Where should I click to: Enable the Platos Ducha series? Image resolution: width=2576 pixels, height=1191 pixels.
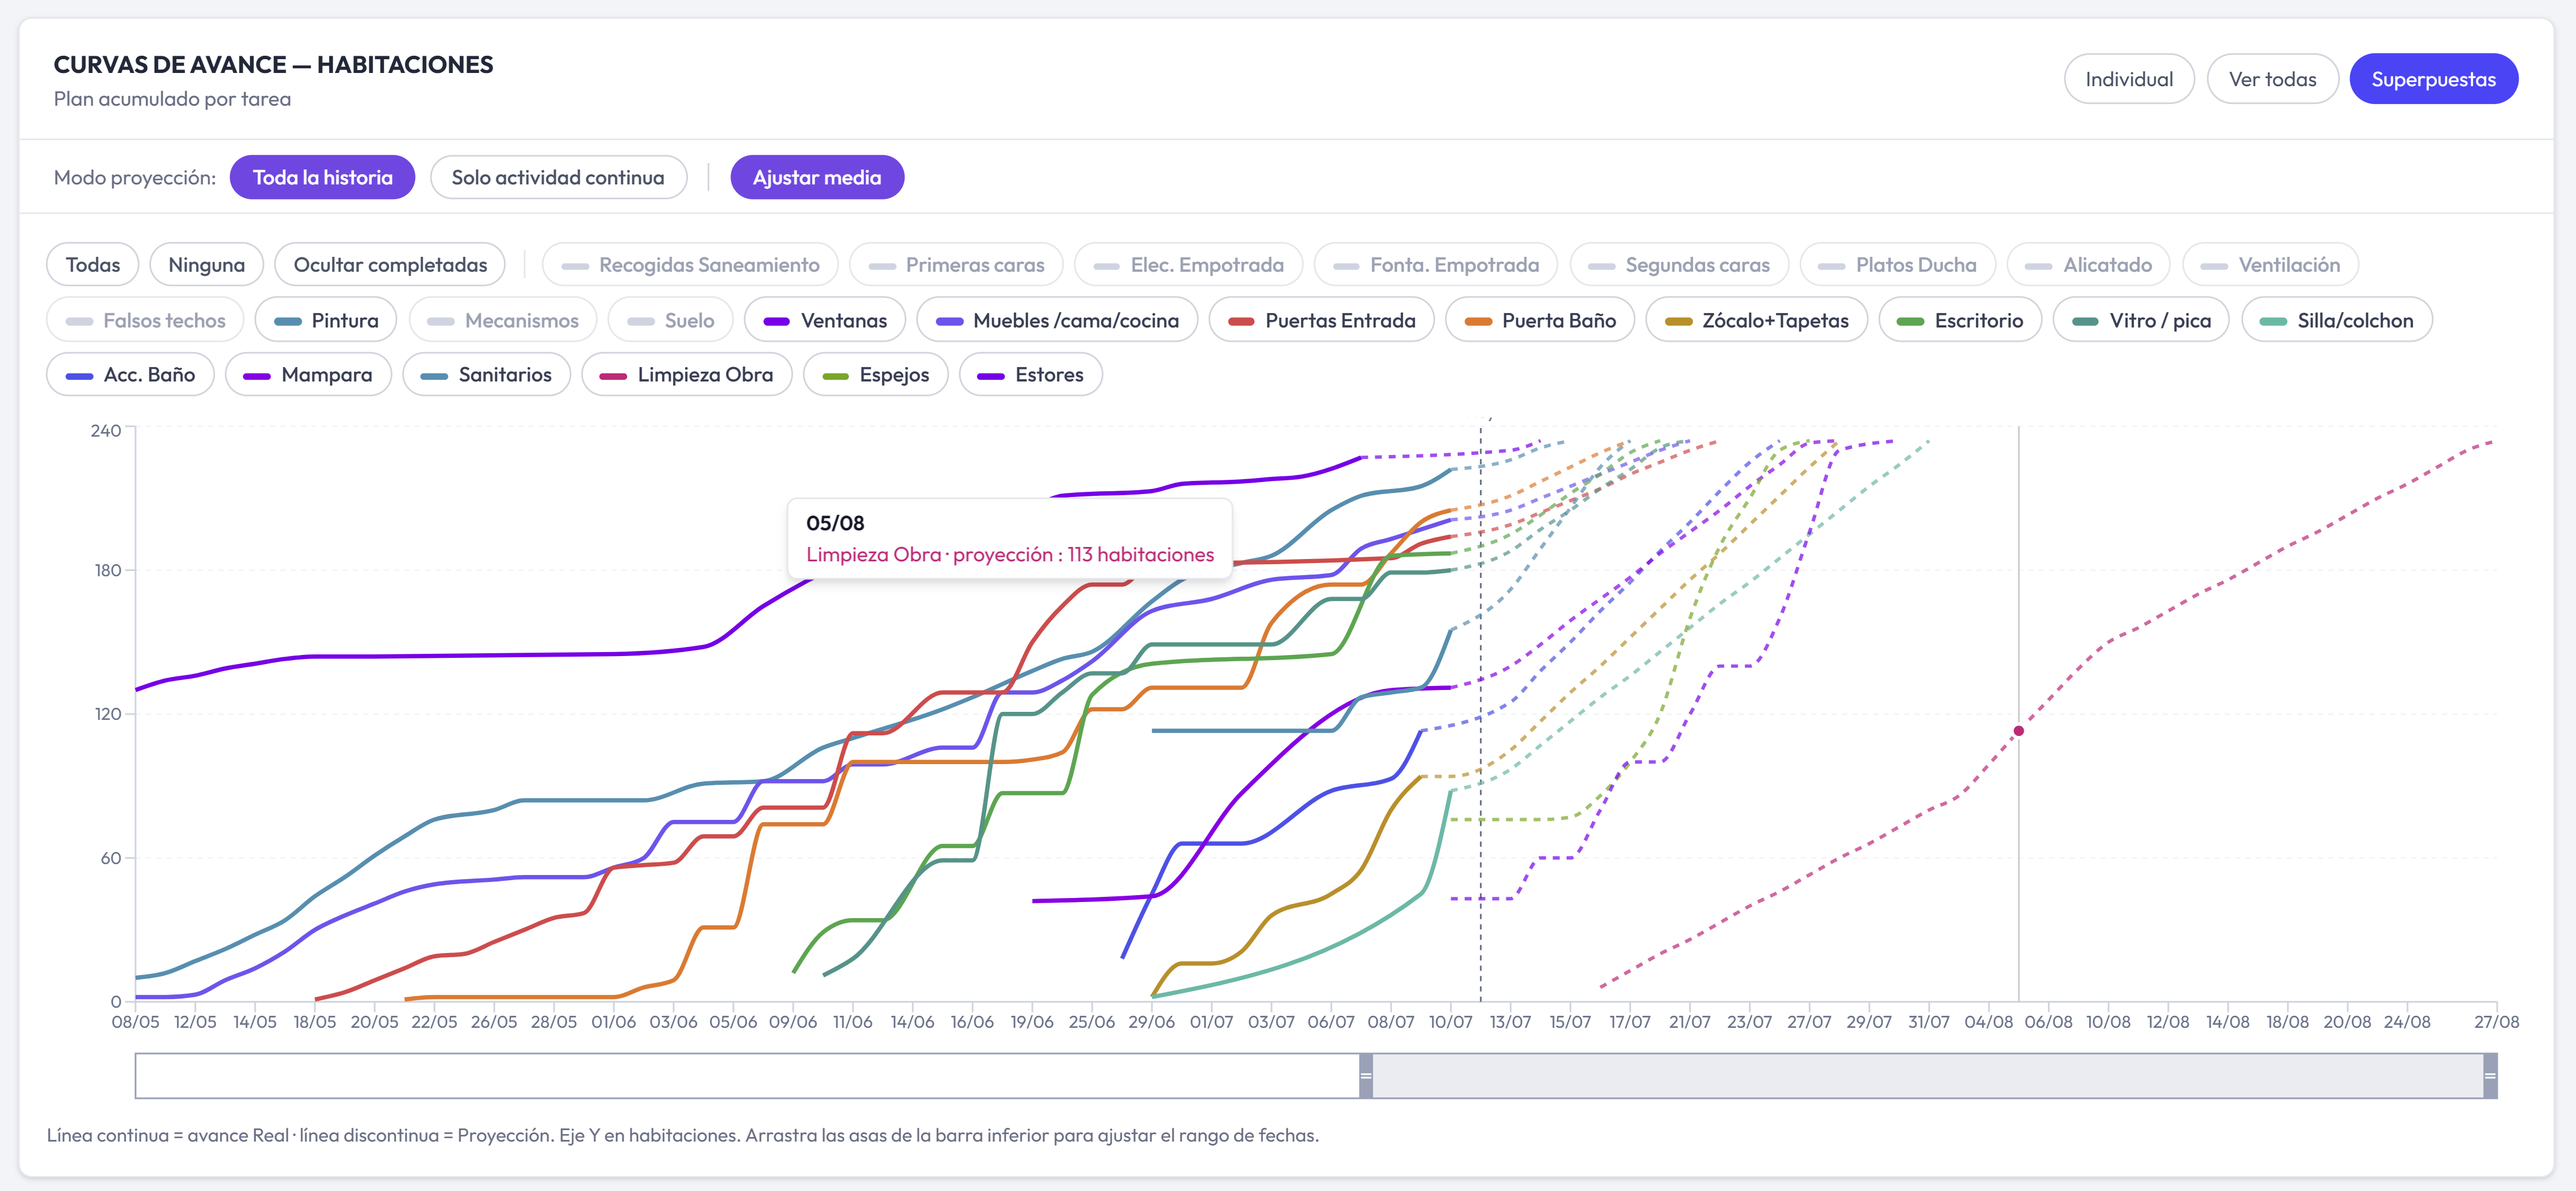(x=1897, y=265)
